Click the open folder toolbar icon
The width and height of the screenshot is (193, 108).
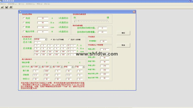coord(2,7)
